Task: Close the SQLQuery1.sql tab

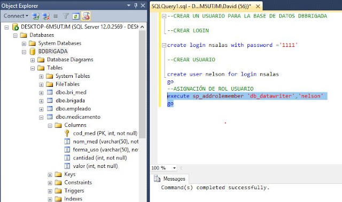Action: click(258, 6)
